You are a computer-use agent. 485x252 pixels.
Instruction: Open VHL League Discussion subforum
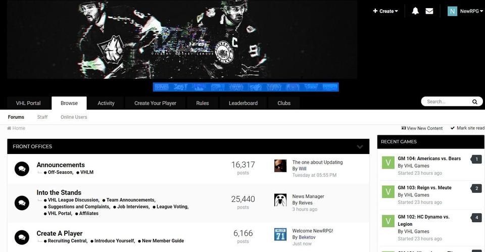click(74, 200)
